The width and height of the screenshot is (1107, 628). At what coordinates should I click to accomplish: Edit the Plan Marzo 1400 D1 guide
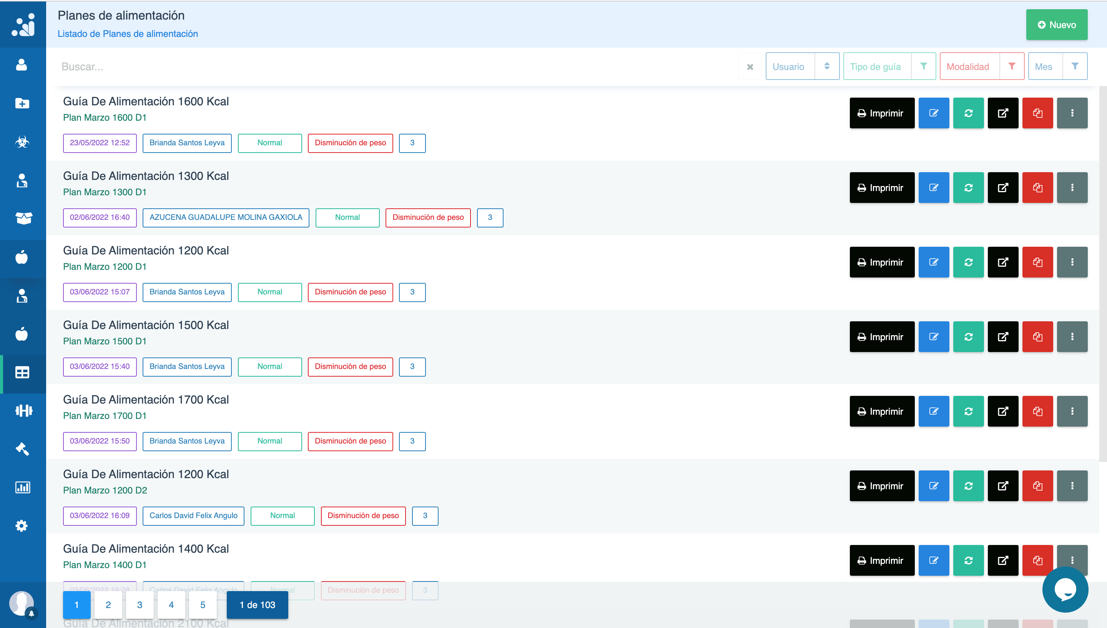(x=934, y=561)
